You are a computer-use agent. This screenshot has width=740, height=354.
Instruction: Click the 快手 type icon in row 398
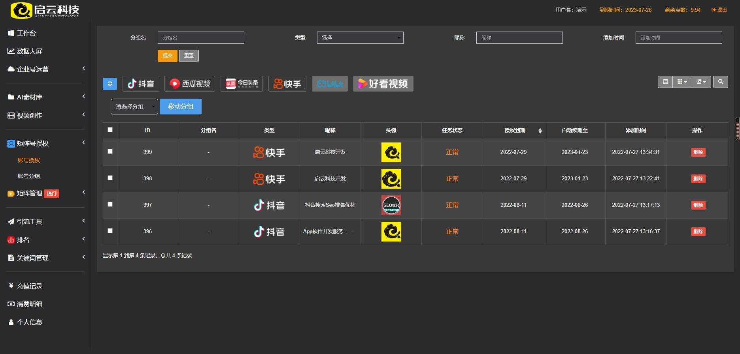(x=269, y=179)
